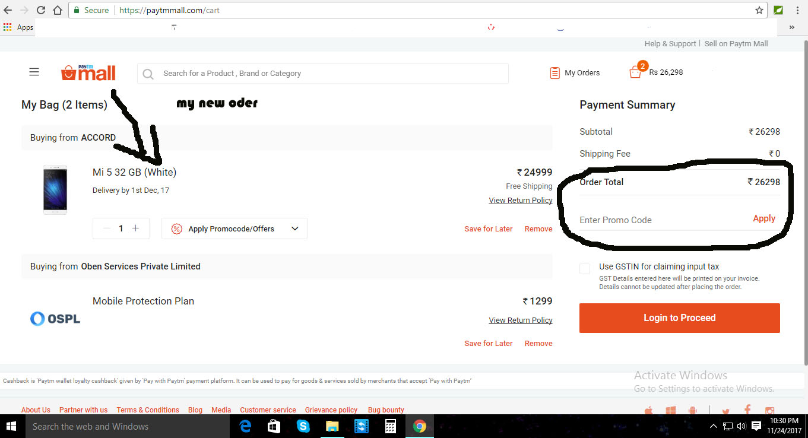The width and height of the screenshot is (808, 438).
Task: Focus the Enter Promo Code field
Action: (662, 220)
